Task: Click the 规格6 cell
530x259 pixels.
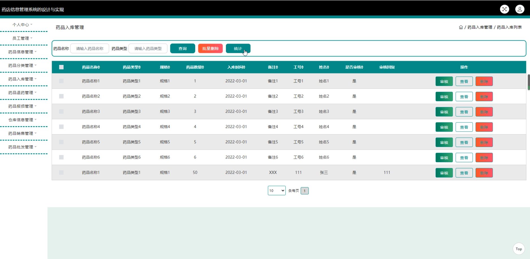Action: (x=165, y=157)
